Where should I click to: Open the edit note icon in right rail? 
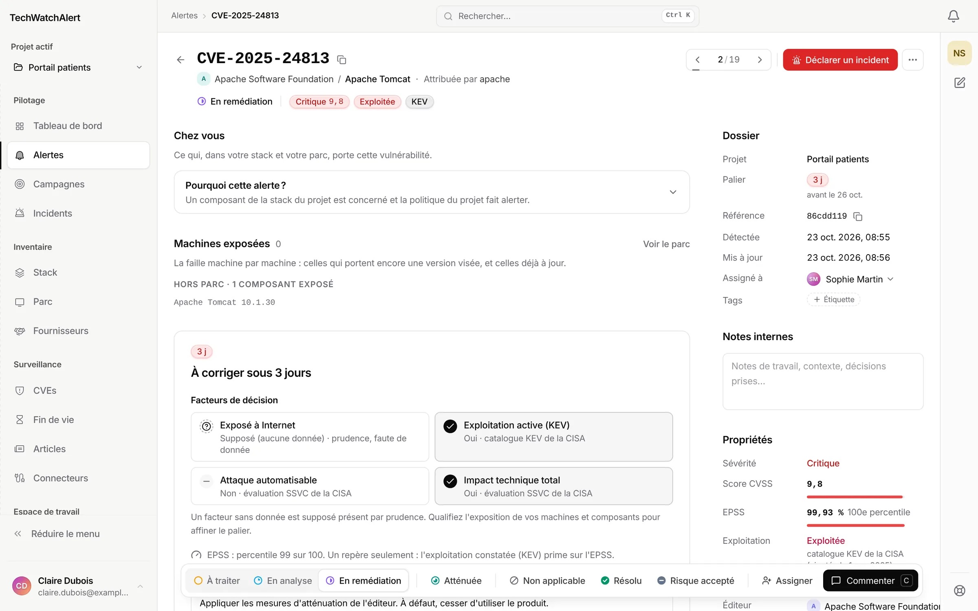tap(960, 83)
